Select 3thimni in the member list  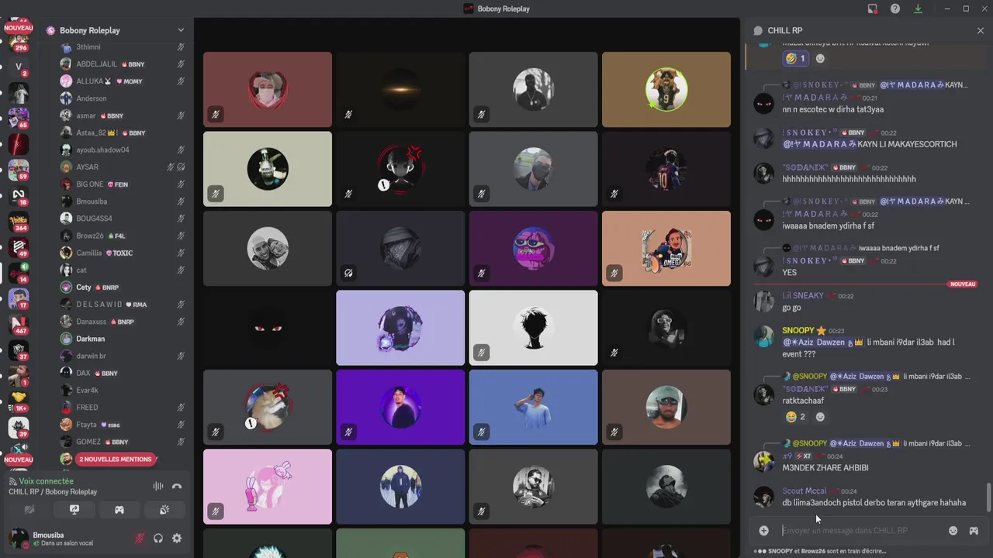tap(122, 47)
